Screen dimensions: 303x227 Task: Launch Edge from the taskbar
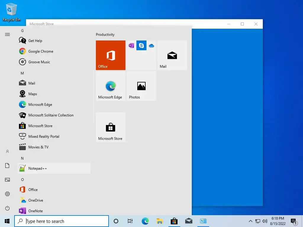pyautogui.click(x=145, y=221)
